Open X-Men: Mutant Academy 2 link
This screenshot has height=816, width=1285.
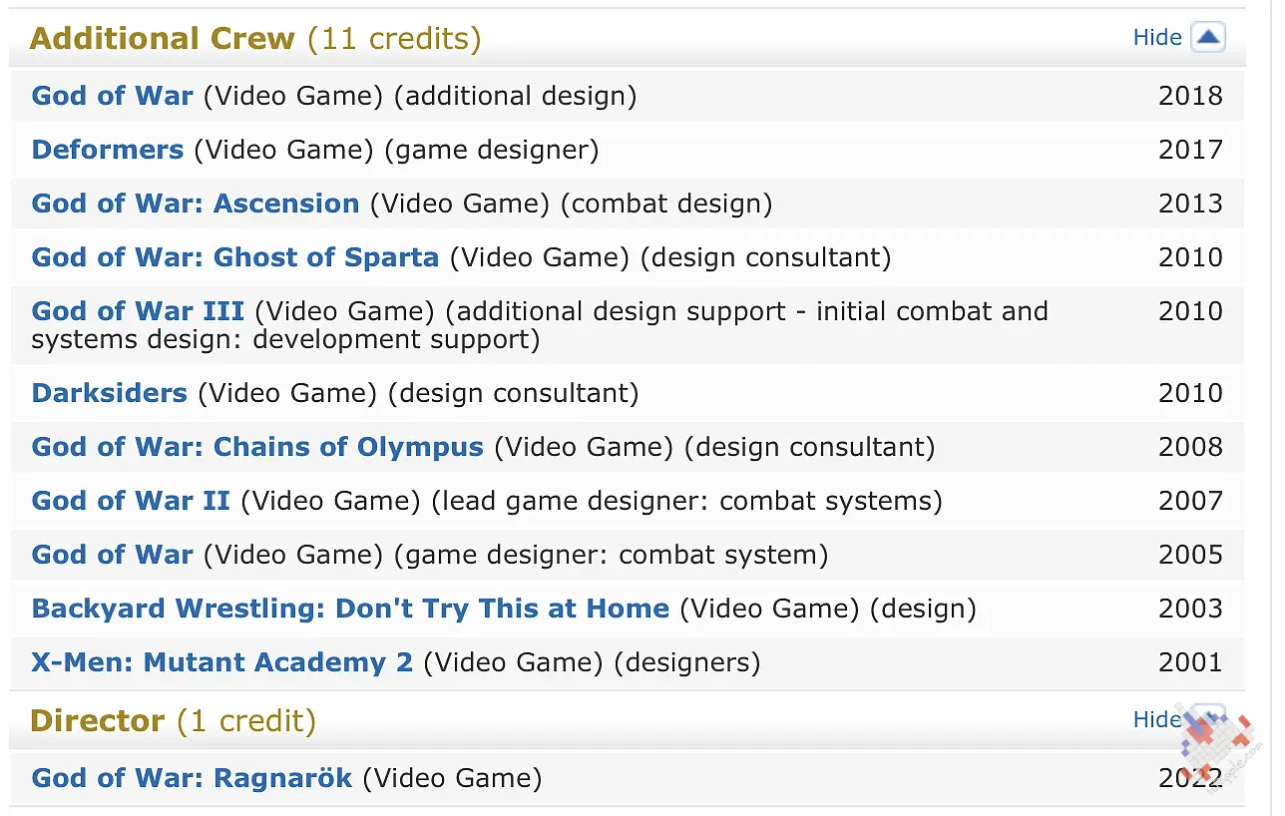point(221,662)
